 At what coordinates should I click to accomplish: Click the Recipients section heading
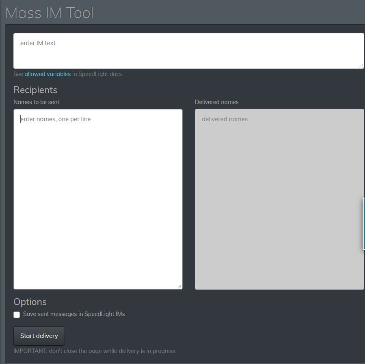pyautogui.click(x=35, y=90)
